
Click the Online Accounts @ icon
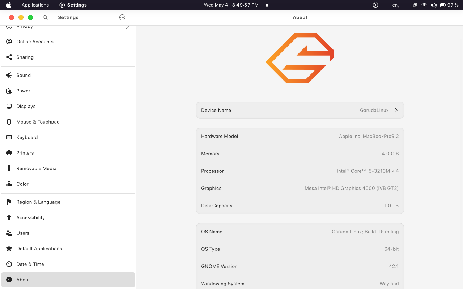9,42
